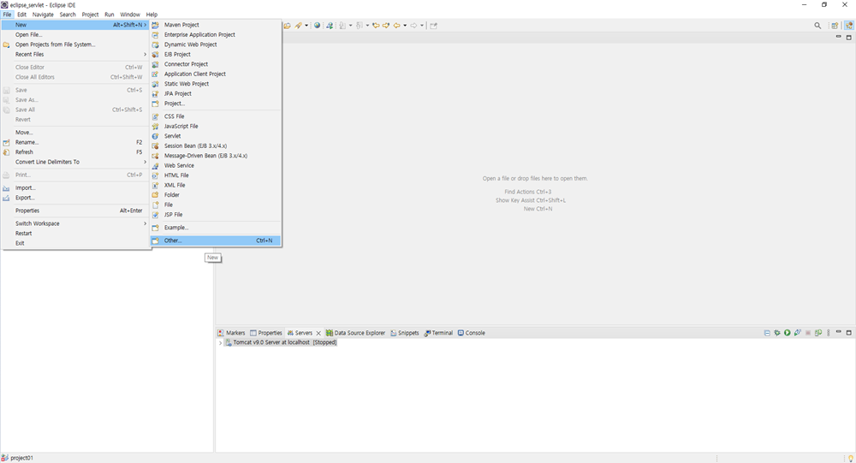The image size is (856, 463).
Task: Choose Project... in New submenu
Action: tap(216, 104)
